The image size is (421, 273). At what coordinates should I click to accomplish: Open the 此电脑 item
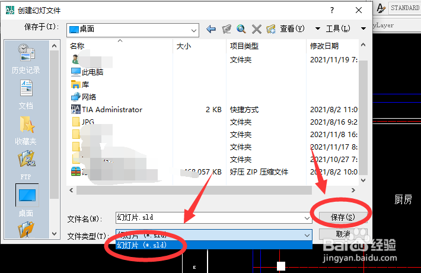(87, 72)
